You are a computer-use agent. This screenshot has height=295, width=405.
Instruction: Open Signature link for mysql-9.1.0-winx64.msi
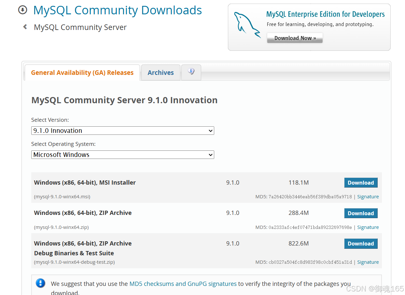368,197
